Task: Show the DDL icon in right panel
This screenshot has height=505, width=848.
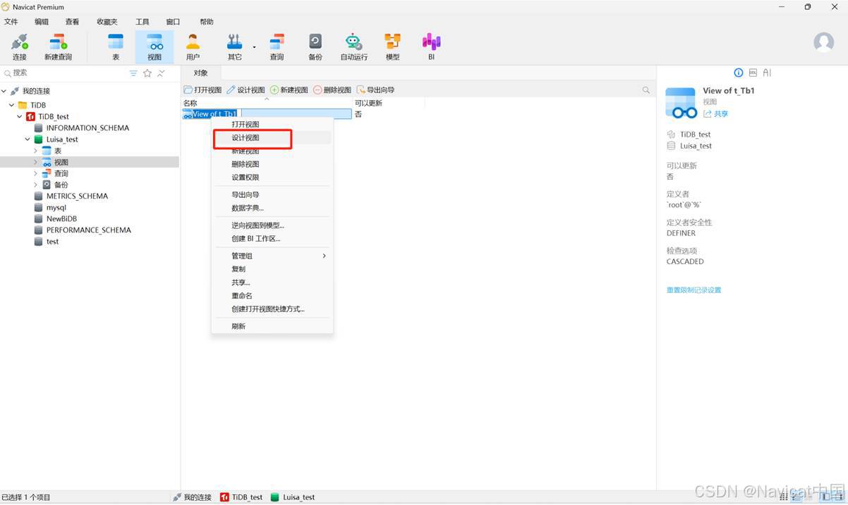Action: [x=753, y=73]
